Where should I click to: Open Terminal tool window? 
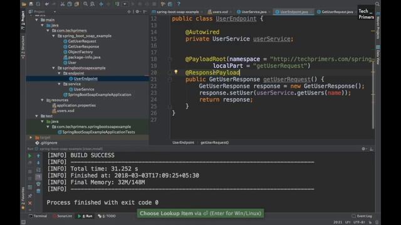(x=38, y=216)
